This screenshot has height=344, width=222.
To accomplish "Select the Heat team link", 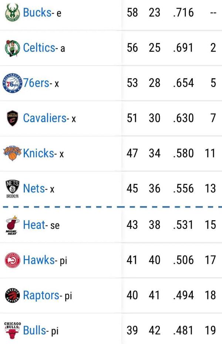I will pos(34,224).
